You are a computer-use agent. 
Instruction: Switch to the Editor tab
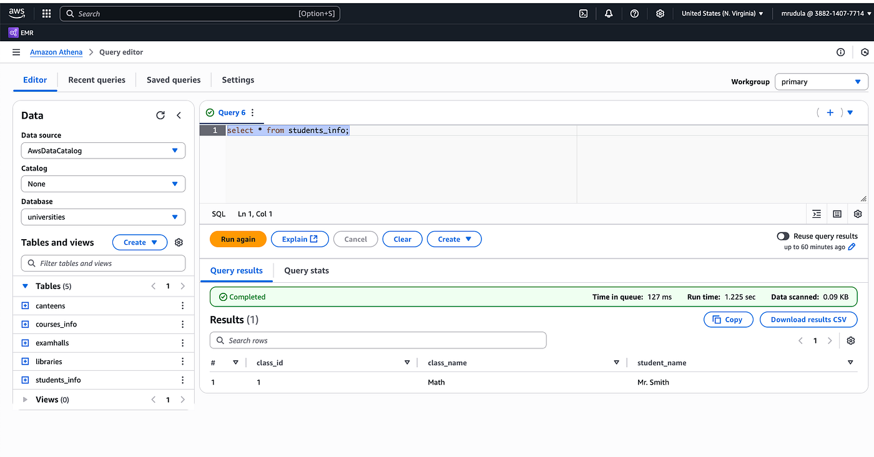point(35,80)
